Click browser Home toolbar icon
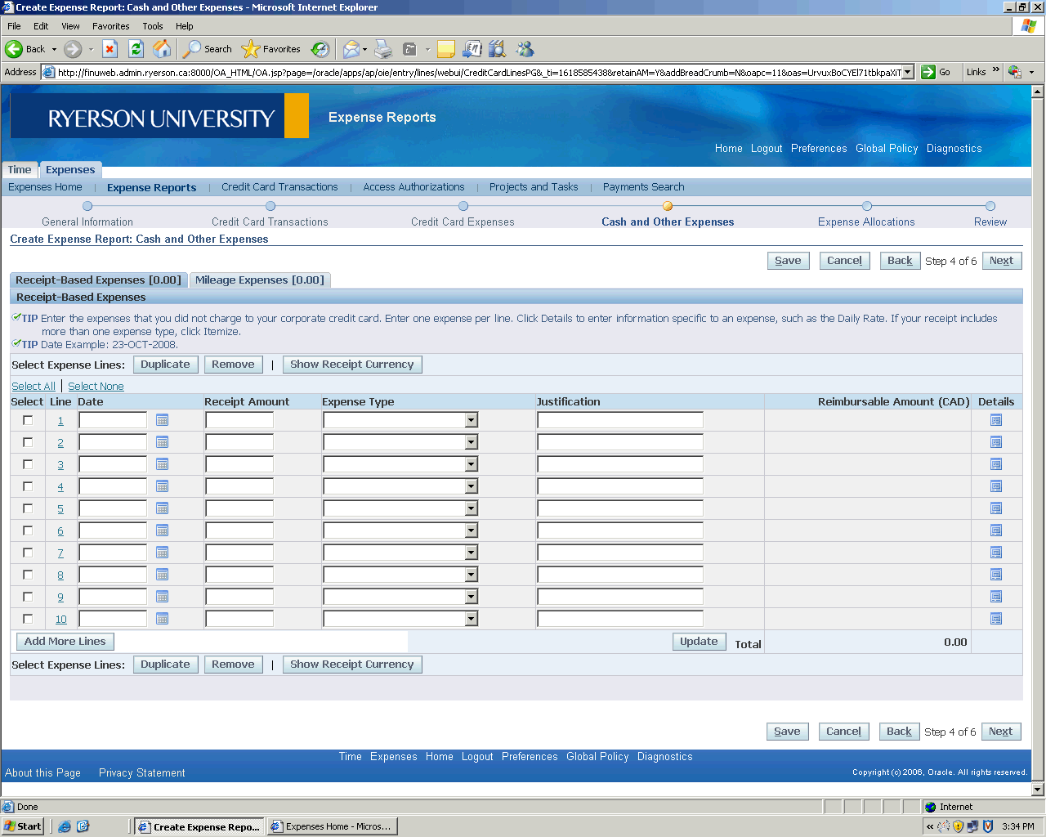 (x=163, y=49)
